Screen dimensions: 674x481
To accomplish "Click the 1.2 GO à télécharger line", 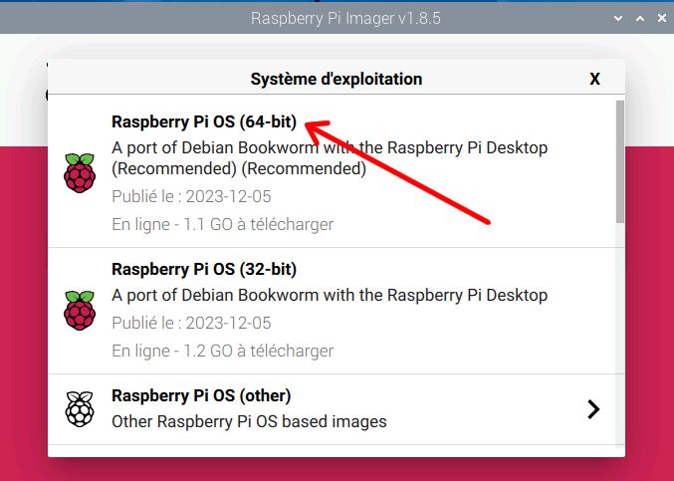I will (x=223, y=352).
